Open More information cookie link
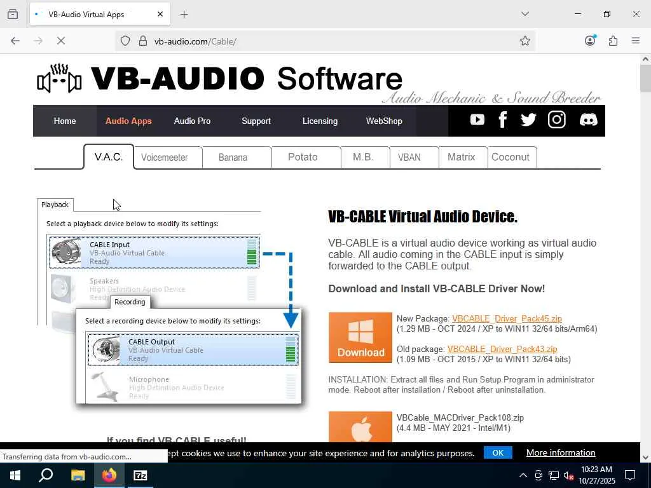This screenshot has width=651, height=488. pyautogui.click(x=561, y=452)
